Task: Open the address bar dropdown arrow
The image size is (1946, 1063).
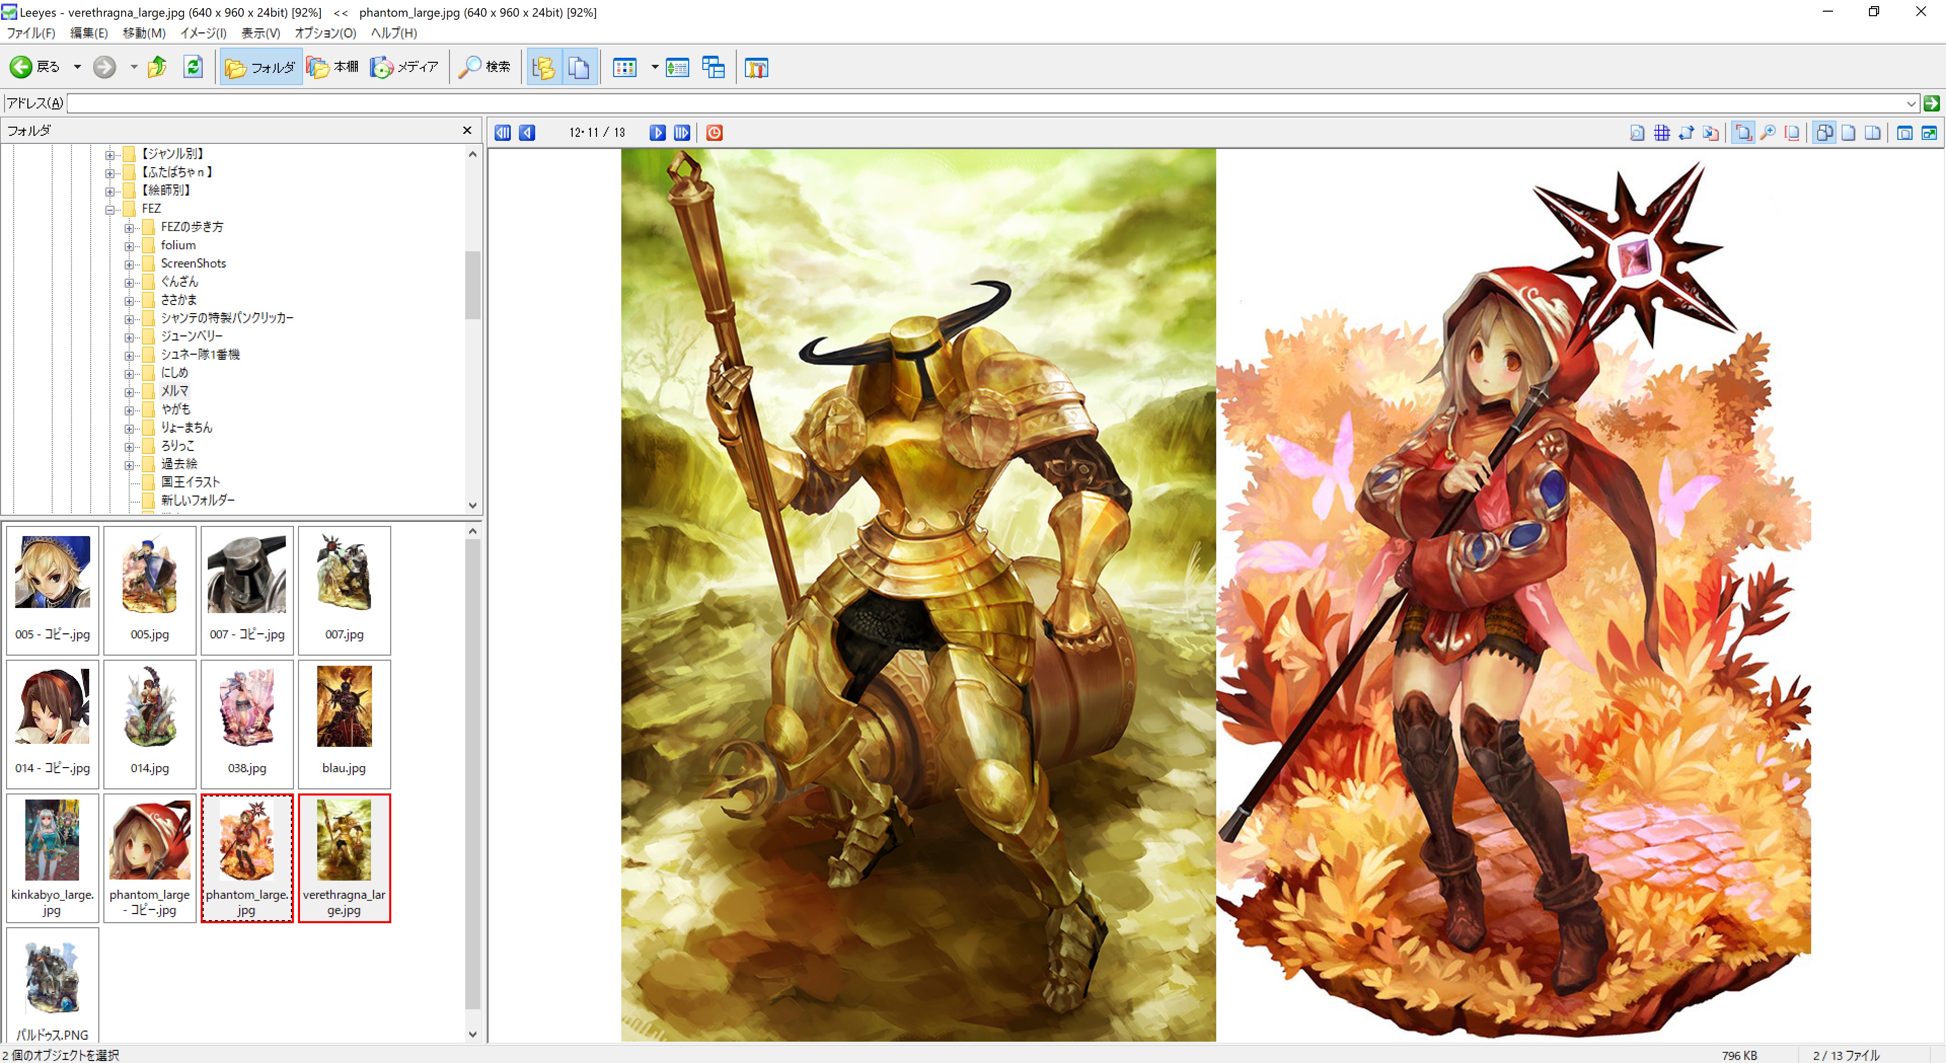Action: (x=1911, y=103)
